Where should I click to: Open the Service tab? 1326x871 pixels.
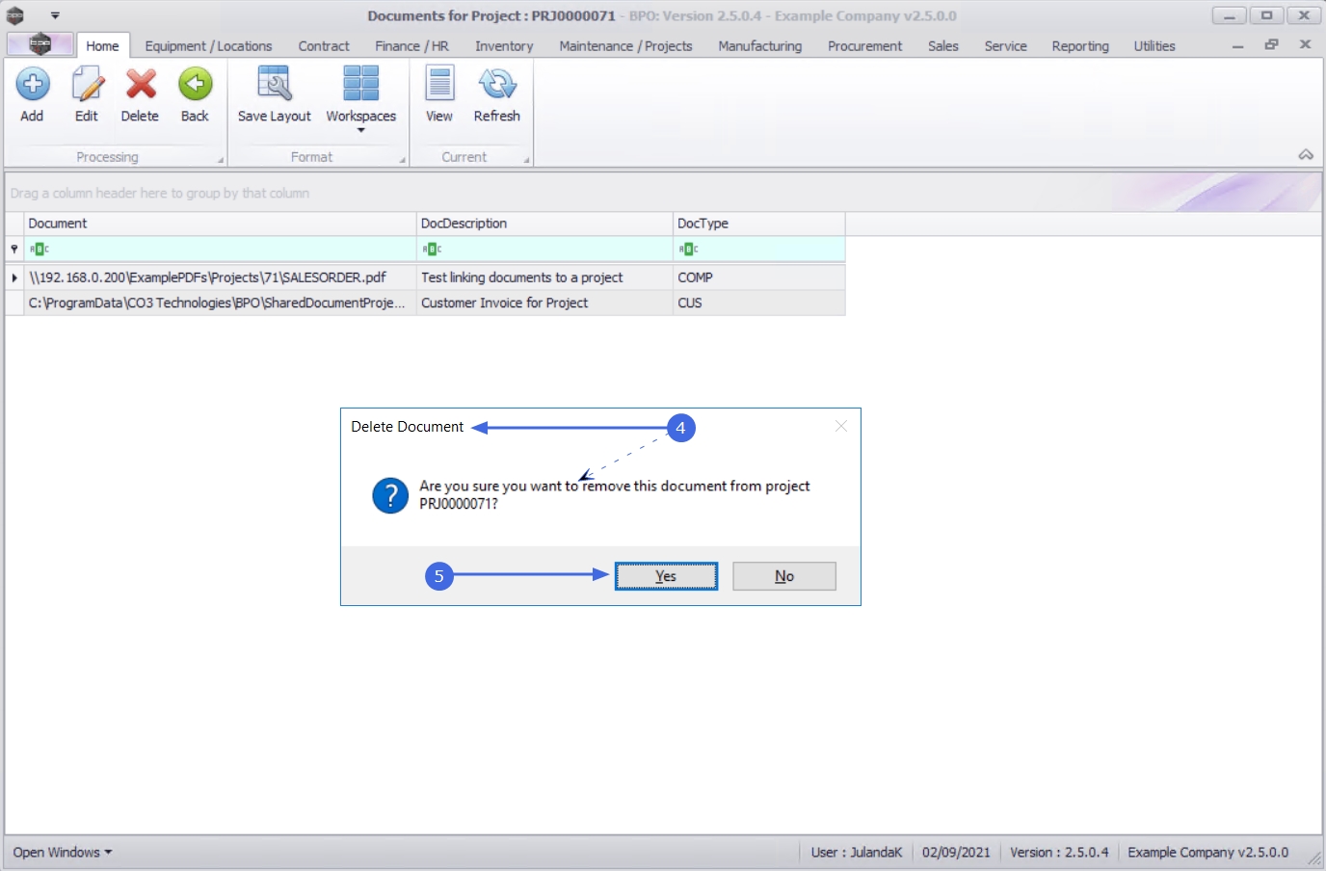pos(1005,46)
